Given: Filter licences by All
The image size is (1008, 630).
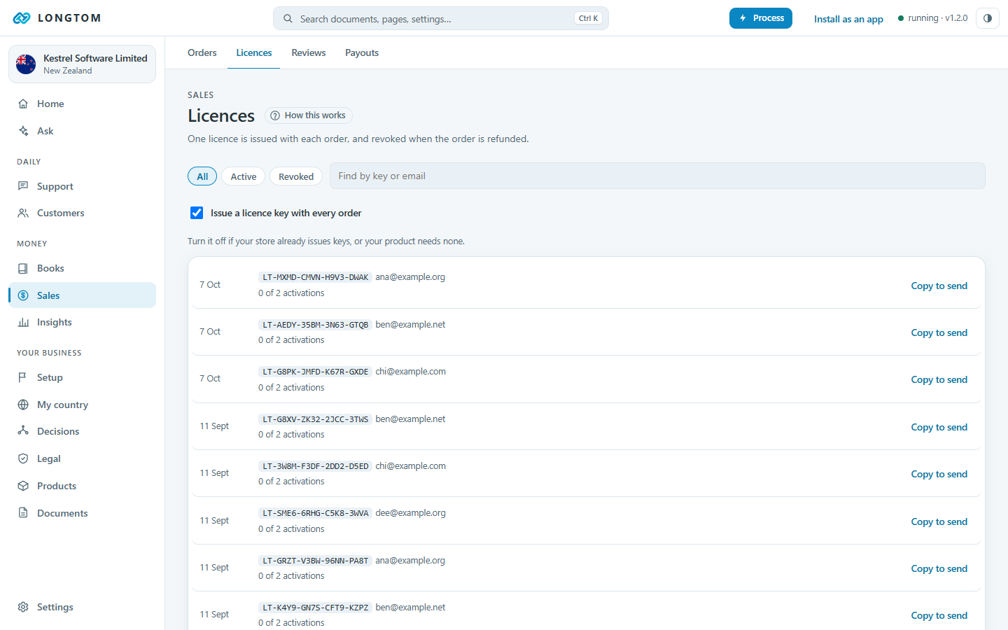Looking at the screenshot, I should pyautogui.click(x=202, y=176).
